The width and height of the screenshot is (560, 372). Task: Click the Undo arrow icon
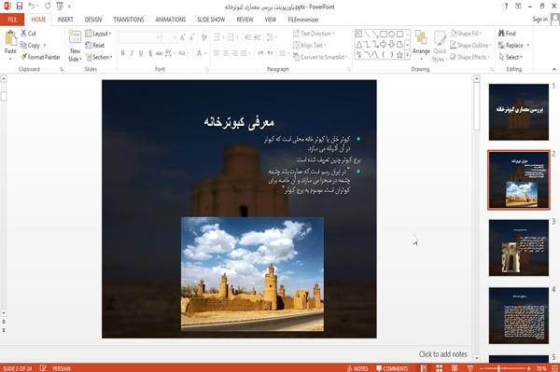[32, 6]
